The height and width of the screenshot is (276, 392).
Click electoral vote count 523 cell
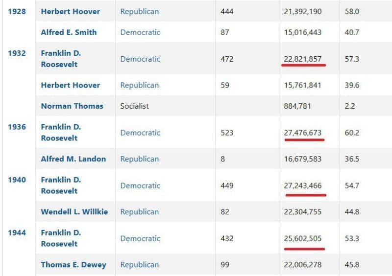click(x=227, y=133)
